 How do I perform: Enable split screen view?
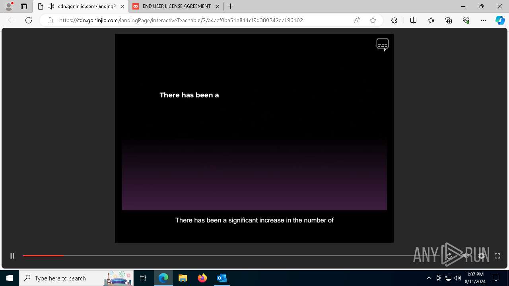413,20
